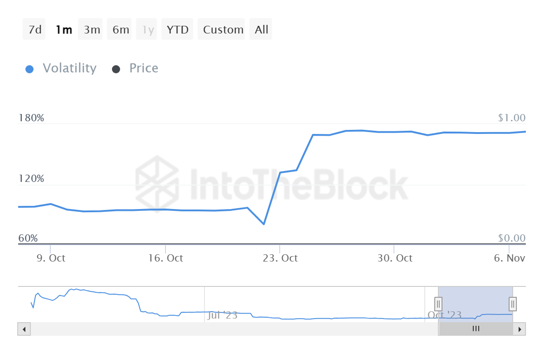This screenshot has height=362, width=544.
Task: Toggle the Volatility series in legend
Action: [x=61, y=68]
